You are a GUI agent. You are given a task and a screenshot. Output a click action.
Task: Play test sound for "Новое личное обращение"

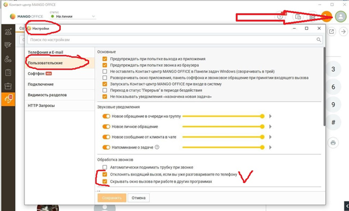(270, 127)
